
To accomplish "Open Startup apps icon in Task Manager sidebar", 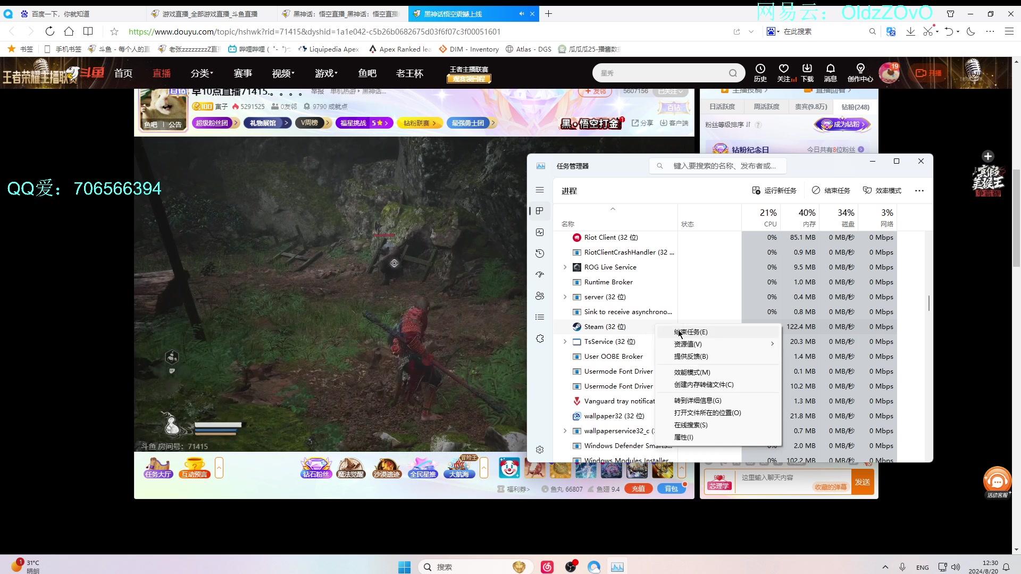I will point(540,275).
